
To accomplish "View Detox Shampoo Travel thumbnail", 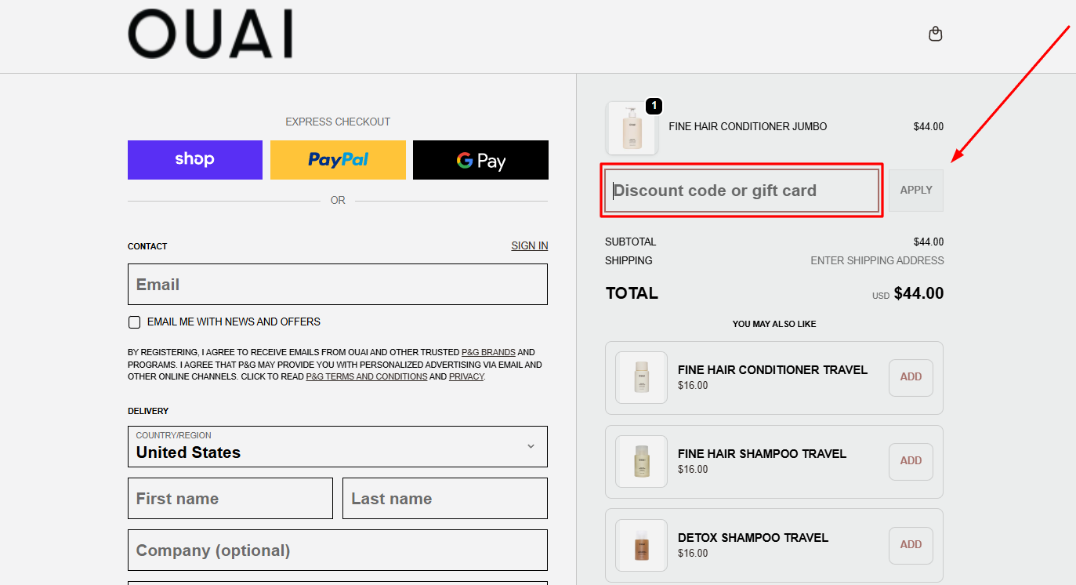I will 641,545.
